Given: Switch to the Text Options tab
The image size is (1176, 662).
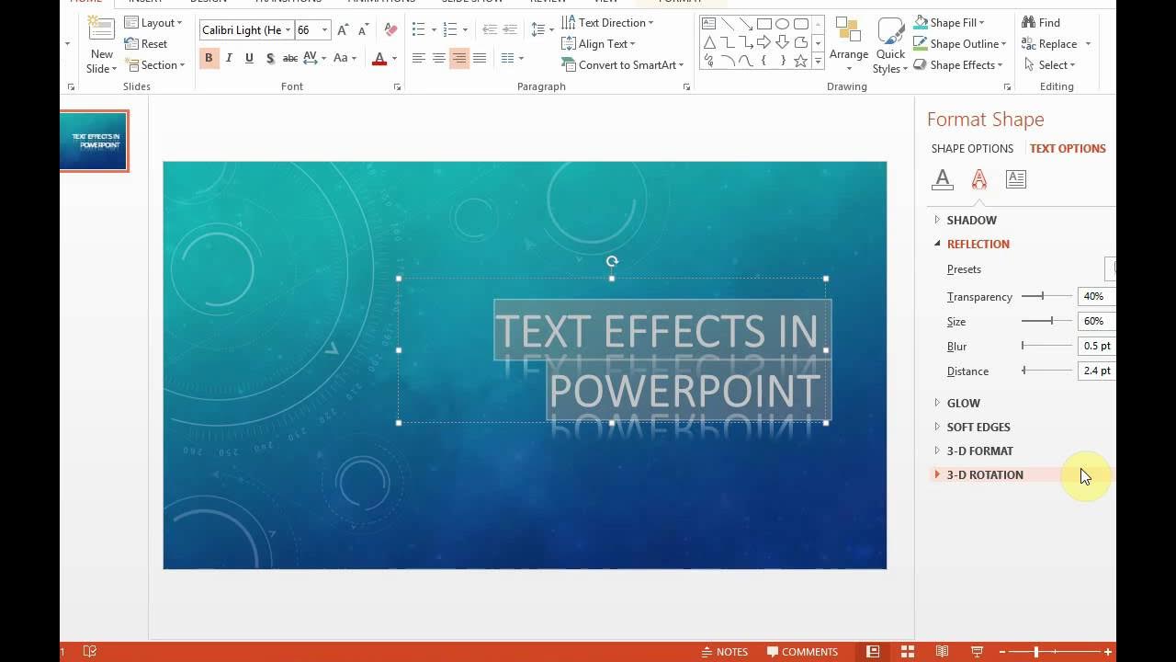Looking at the screenshot, I should 1068,148.
